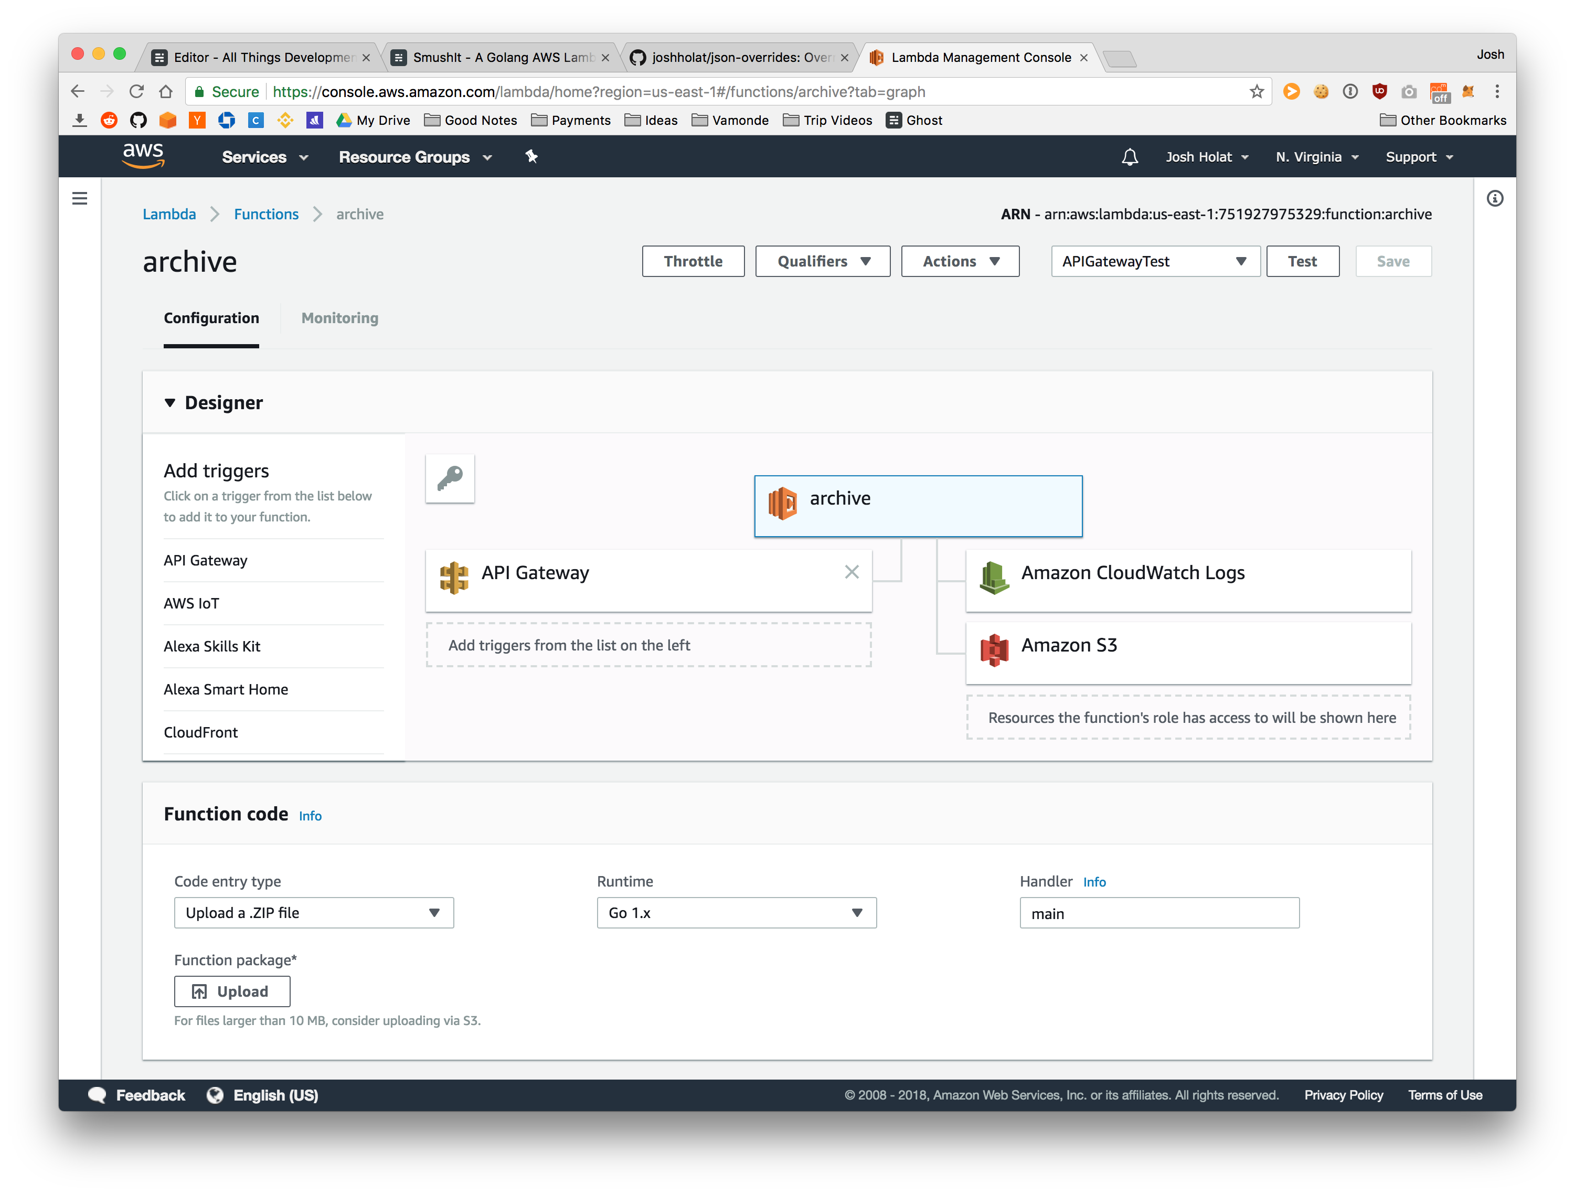1575x1195 pixels.
Task: Expand the Runtime Go 1.x dropdown
Action: coord(736,912)
